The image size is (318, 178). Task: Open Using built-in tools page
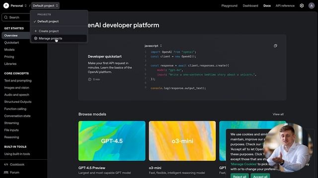[17, 154]
